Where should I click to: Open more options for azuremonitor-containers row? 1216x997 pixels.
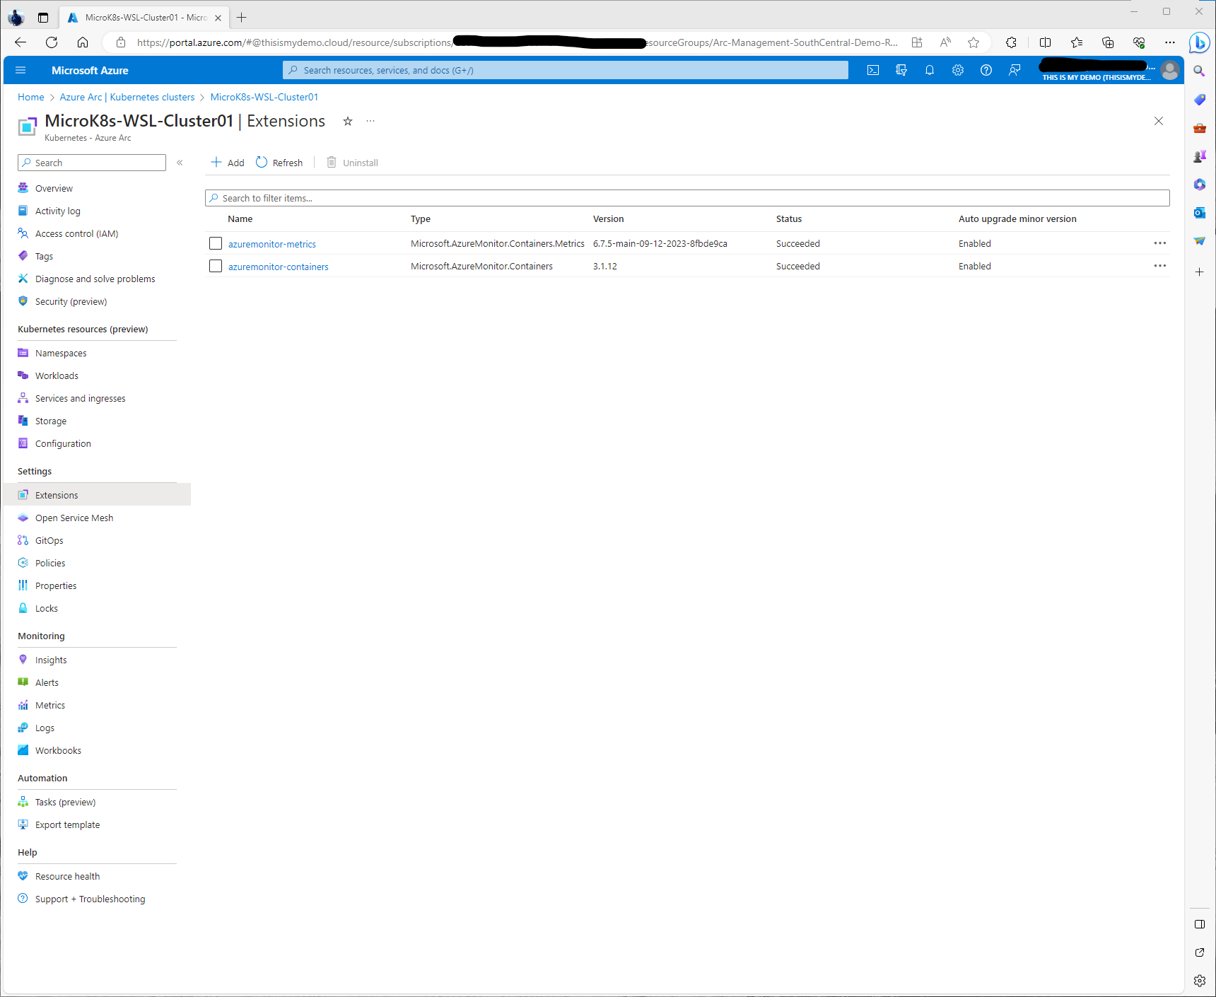(x=1159, y=266)
